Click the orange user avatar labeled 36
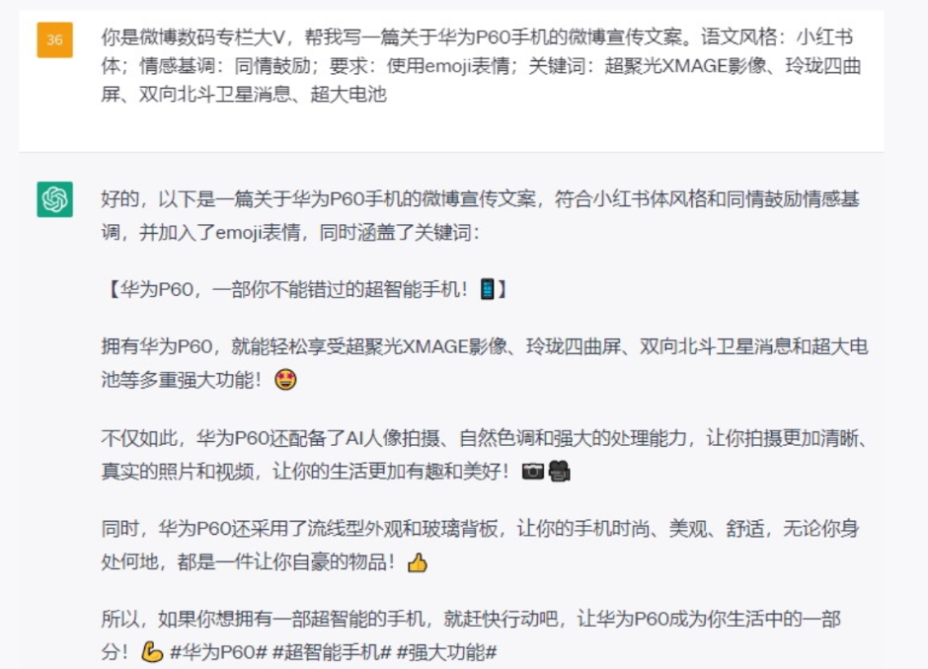The height and width of the screenshot is (669, 928). tap(54, 39)
